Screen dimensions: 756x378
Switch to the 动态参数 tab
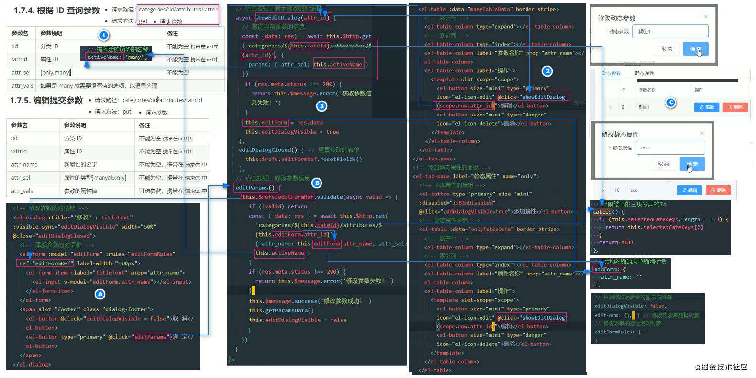pyautogui.click(x=611, y=73)
